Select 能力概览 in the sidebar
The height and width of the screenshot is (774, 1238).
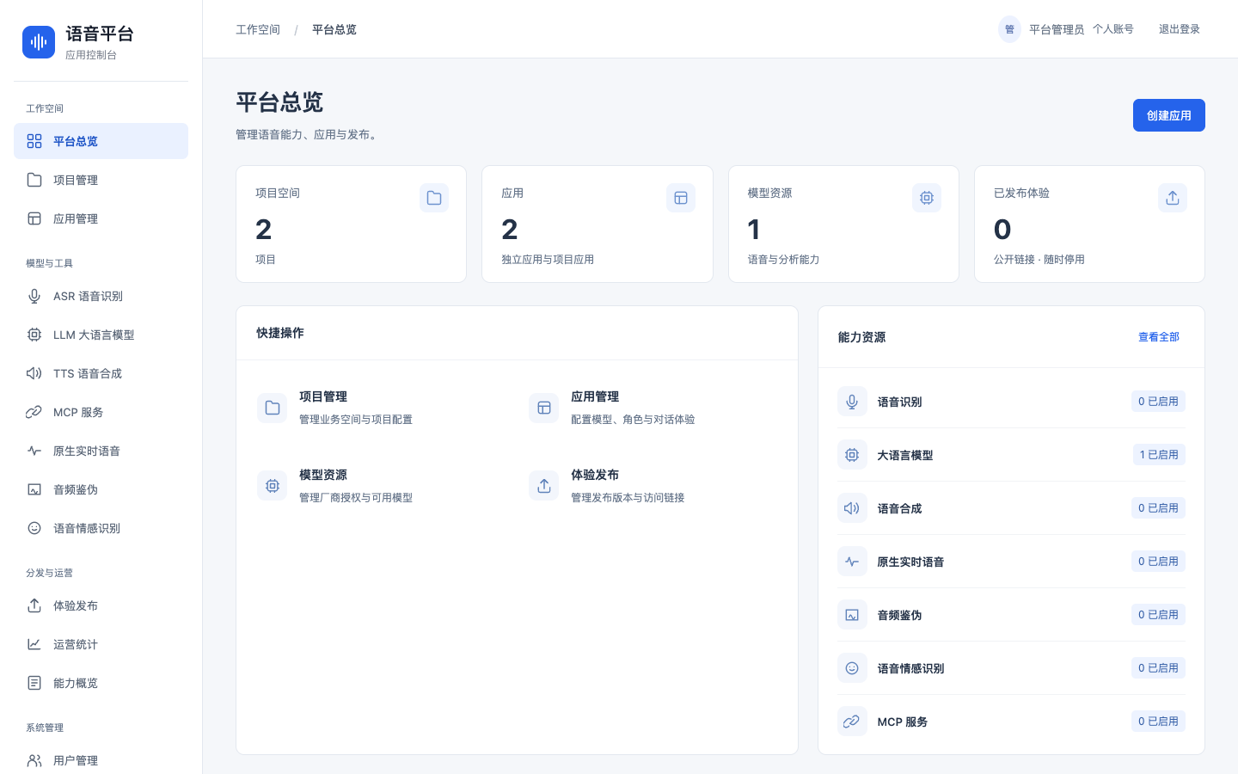pyautogui.click(x=101, y=683)
